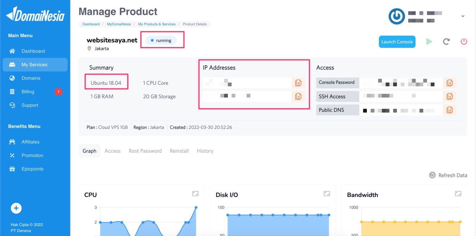
Task: Open Domains from the sidebar menu
Action: coord(12,78)
